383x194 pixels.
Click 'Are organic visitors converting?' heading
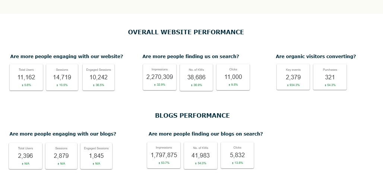click(x=316, y=56)
